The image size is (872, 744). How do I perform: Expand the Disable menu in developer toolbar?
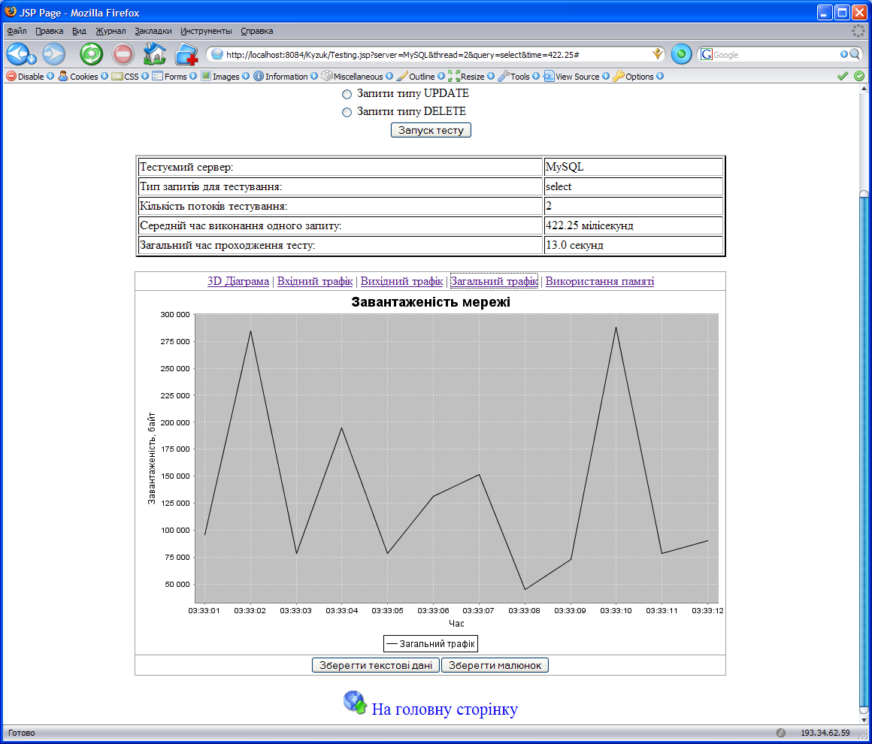click(x=26, y=76)
